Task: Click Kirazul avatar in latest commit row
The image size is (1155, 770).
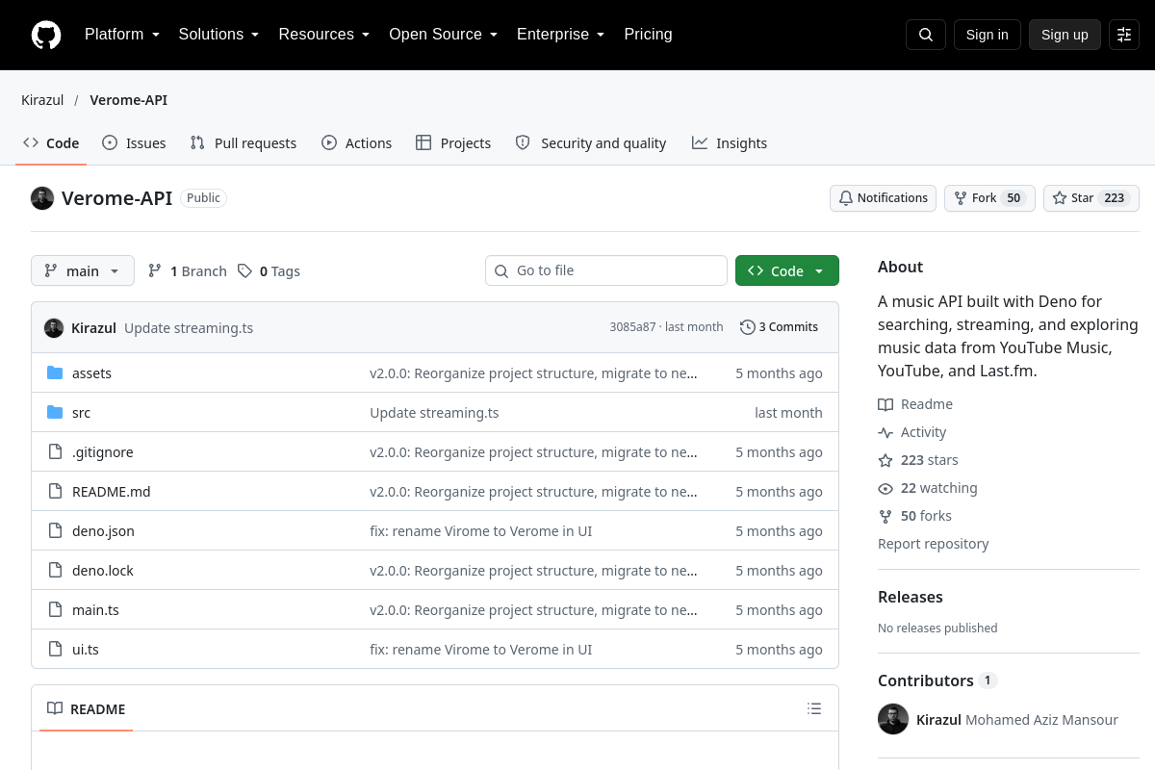Action: pyautogui.click(x=54, y=328)
